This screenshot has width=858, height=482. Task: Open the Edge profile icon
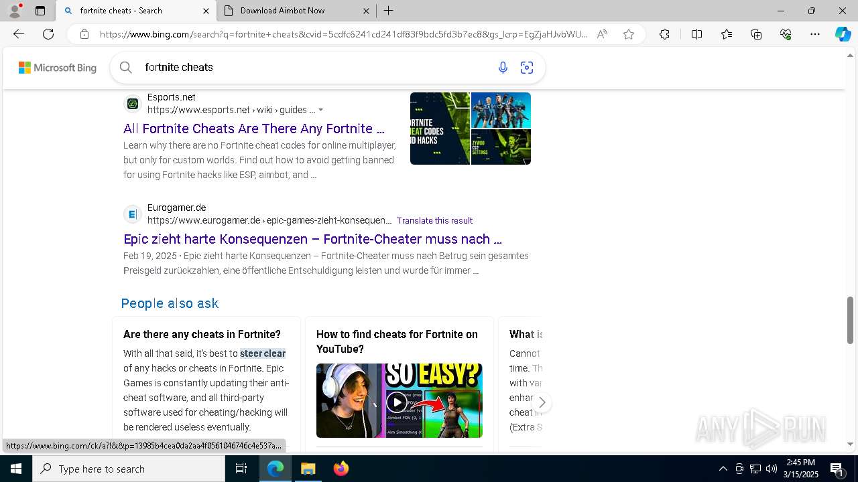point(15,11)
